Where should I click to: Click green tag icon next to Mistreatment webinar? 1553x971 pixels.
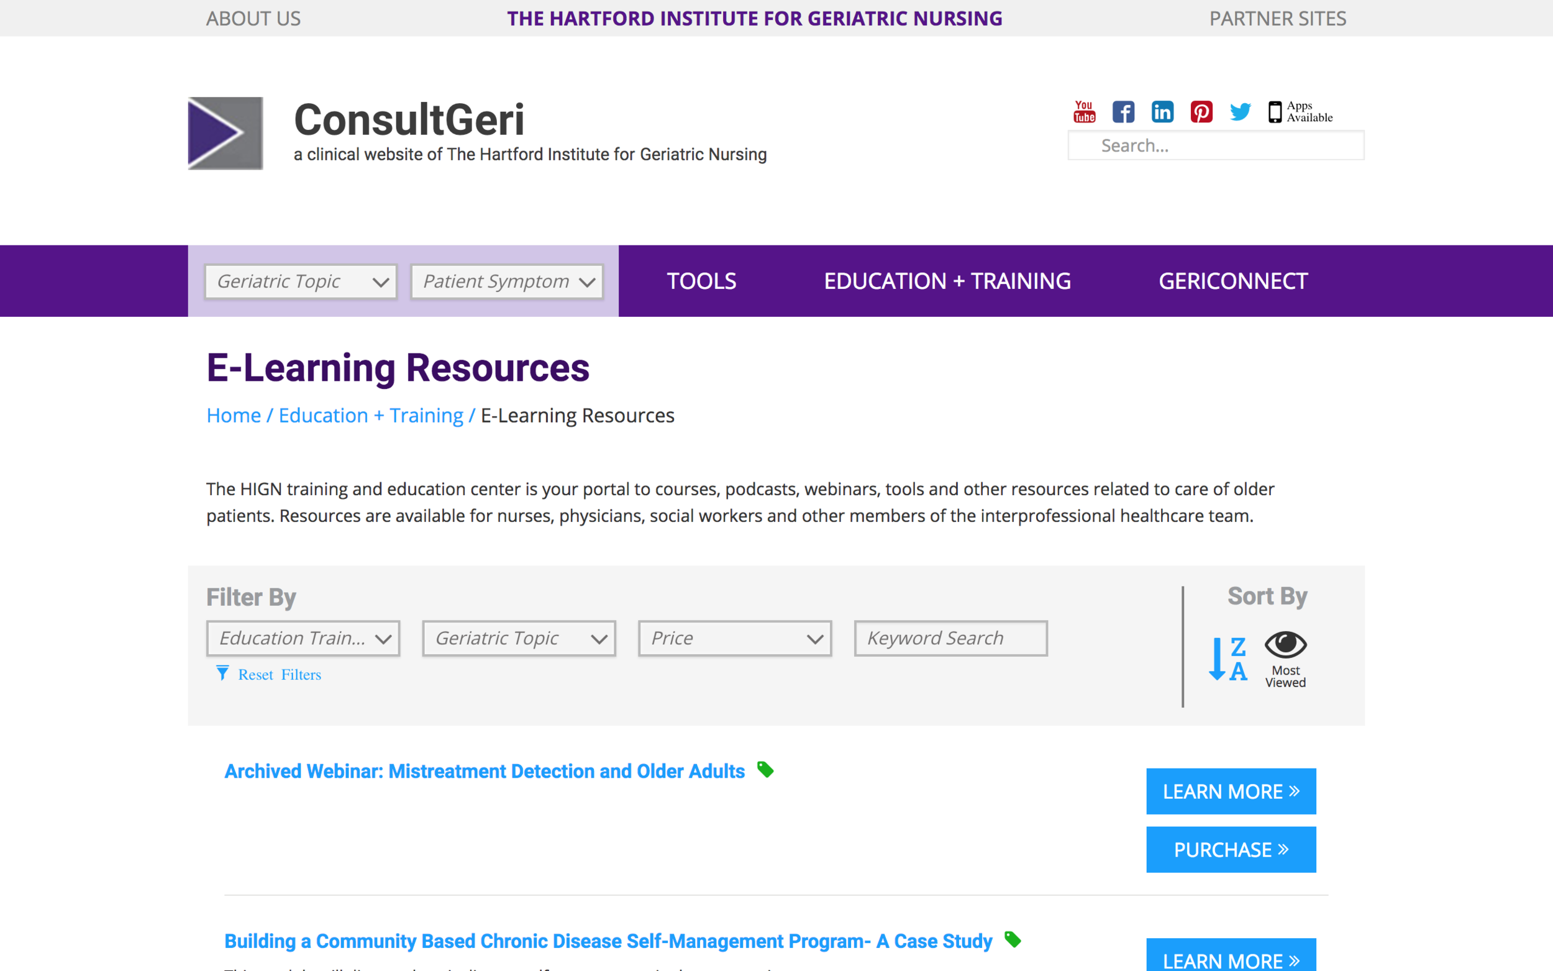[765, 769]
